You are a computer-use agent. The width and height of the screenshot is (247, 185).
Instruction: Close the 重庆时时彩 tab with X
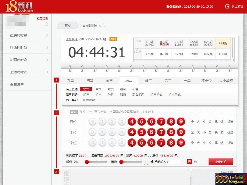pyautogui.click(x=100, y=26)
